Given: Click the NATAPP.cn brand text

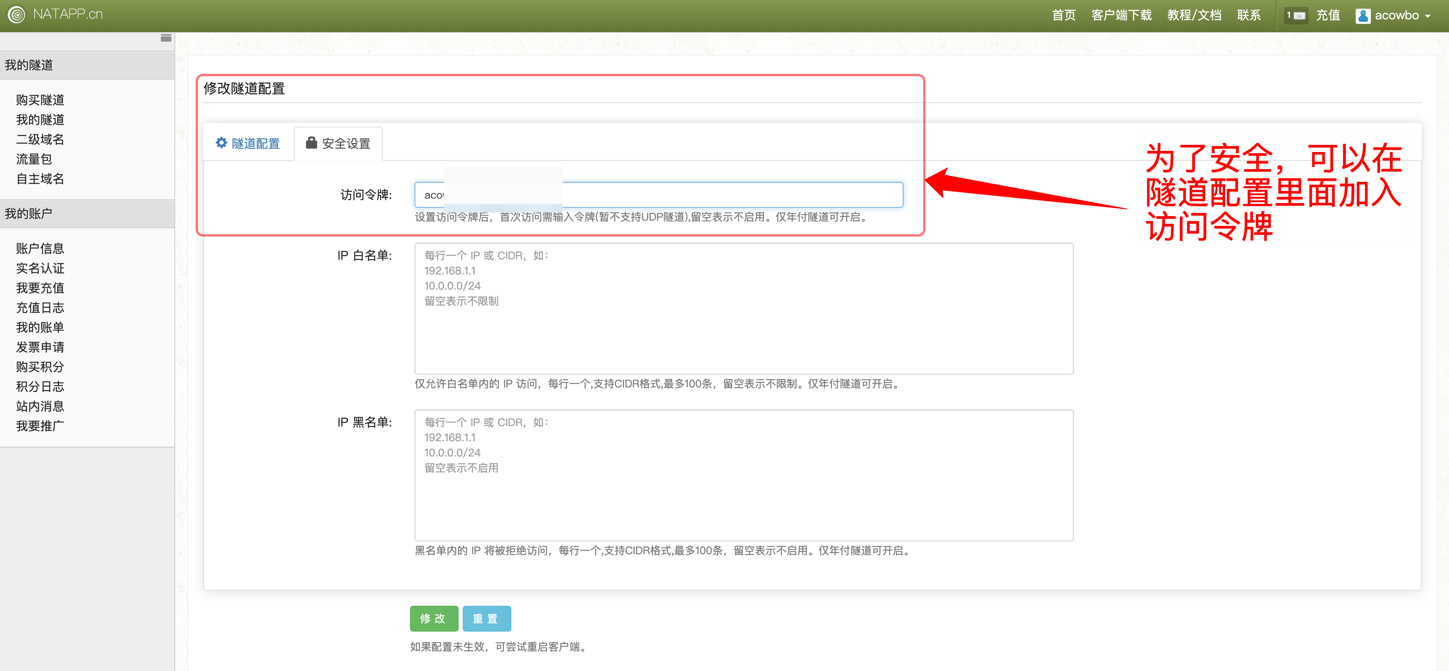Looking at the screenshot, I should tap(68, 15).
